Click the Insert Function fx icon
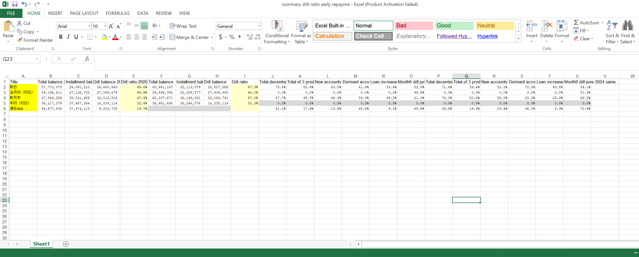 [87, 59]
